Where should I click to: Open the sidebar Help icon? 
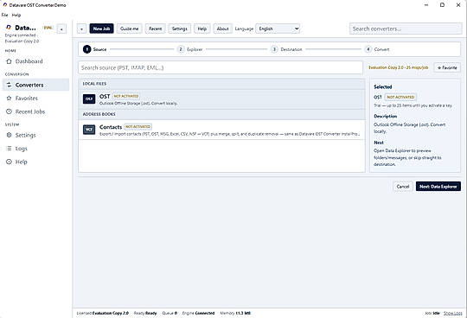(x=9, y=162)
